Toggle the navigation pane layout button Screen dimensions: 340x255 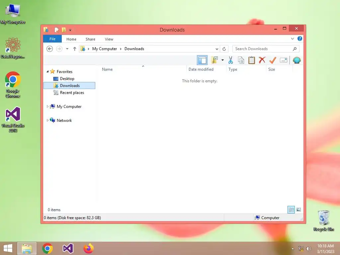pos(202,60)
